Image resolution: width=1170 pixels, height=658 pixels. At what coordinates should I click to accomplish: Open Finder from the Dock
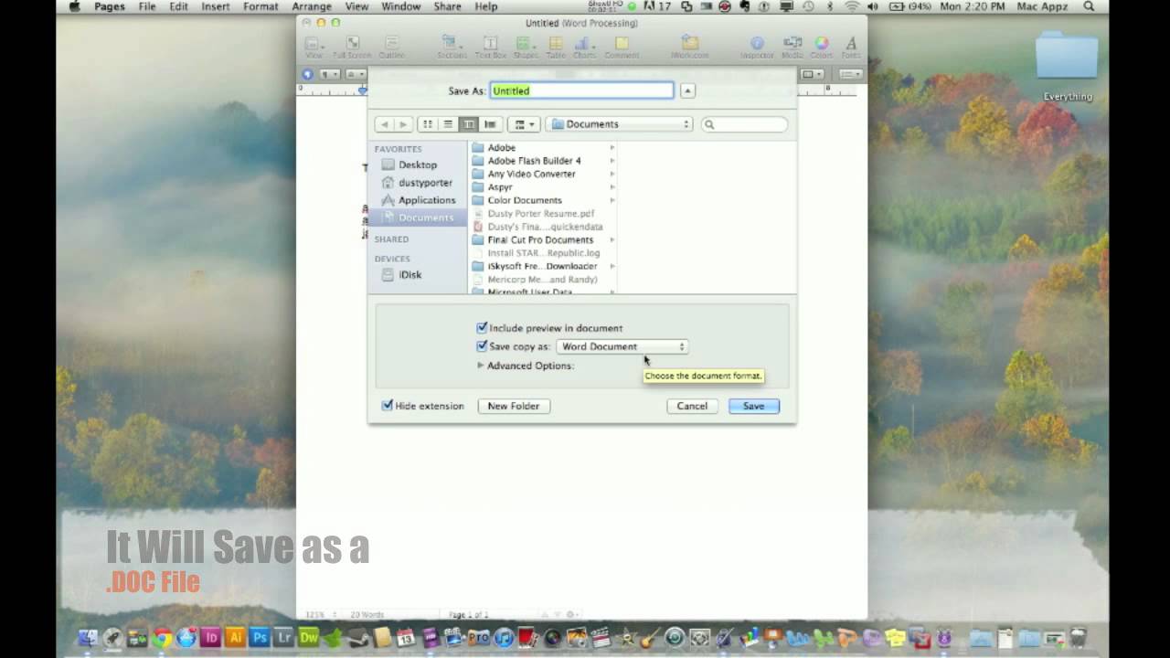click(x=89, y=638)
